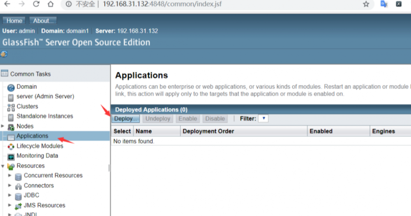Image resolution: width=411 pixels, height=216 pixels.
Task: Click the site info security icon
Action: click(x=69, y=4)
